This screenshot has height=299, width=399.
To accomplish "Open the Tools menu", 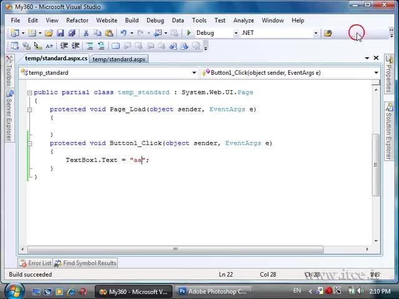I will [x=199, y=21].
